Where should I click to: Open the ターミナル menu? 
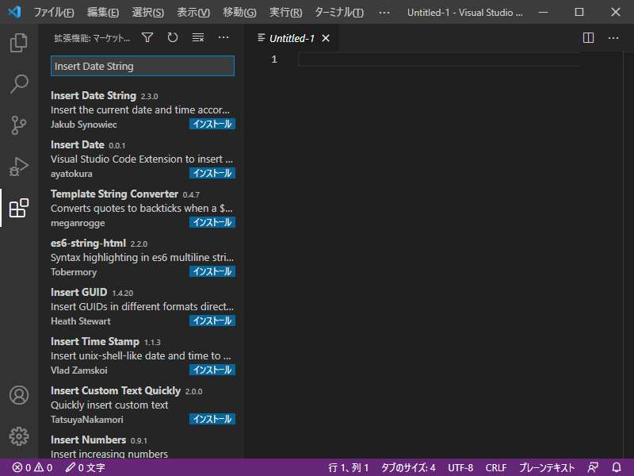(x=339, y=12)
